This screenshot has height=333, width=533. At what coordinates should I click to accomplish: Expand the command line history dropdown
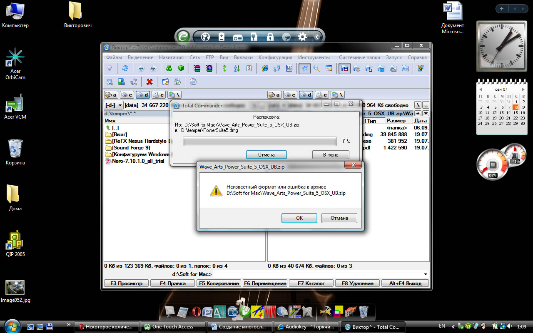426,274
